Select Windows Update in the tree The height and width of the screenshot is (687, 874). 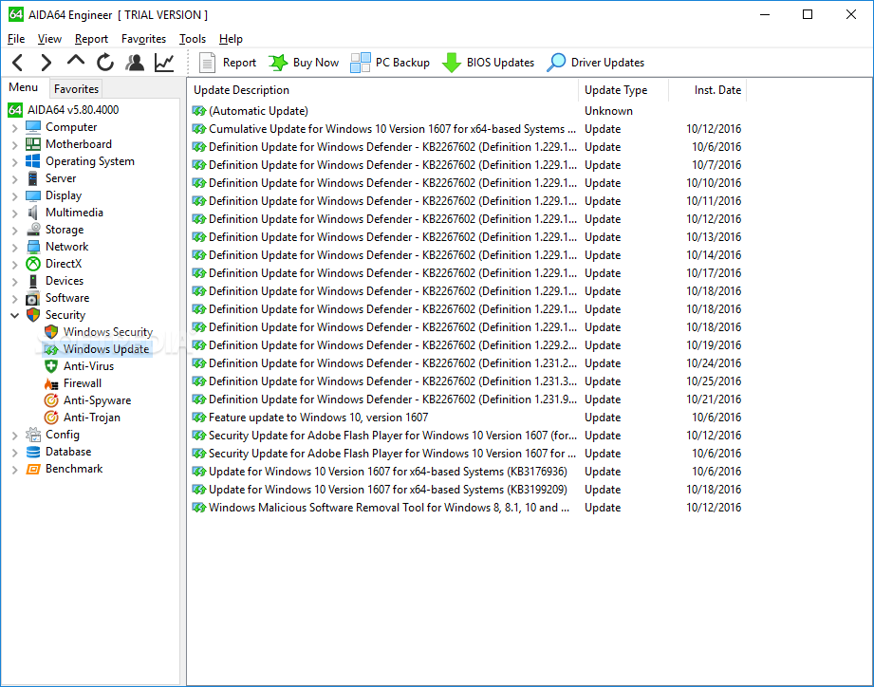106,349
